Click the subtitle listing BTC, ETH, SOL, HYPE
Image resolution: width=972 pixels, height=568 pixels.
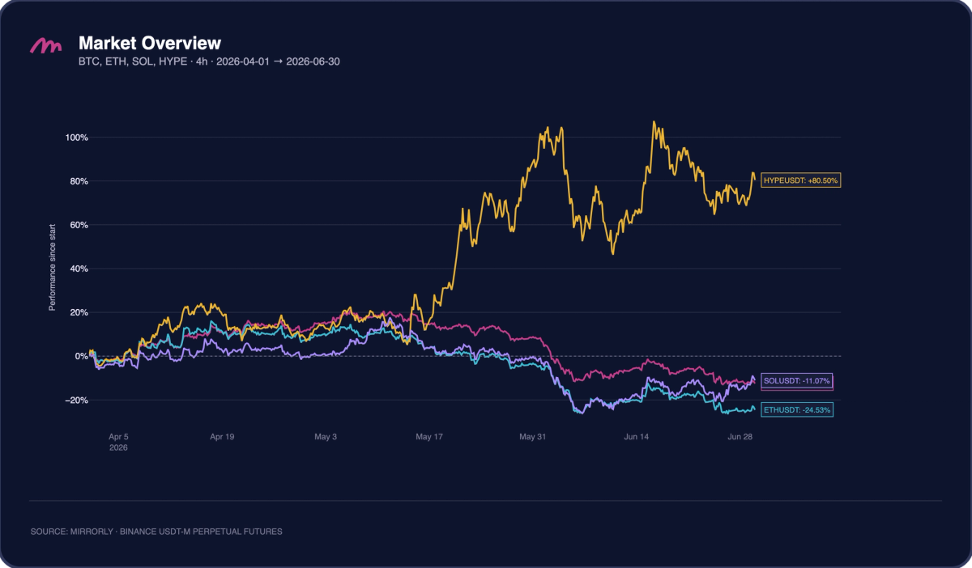(209, 61)
